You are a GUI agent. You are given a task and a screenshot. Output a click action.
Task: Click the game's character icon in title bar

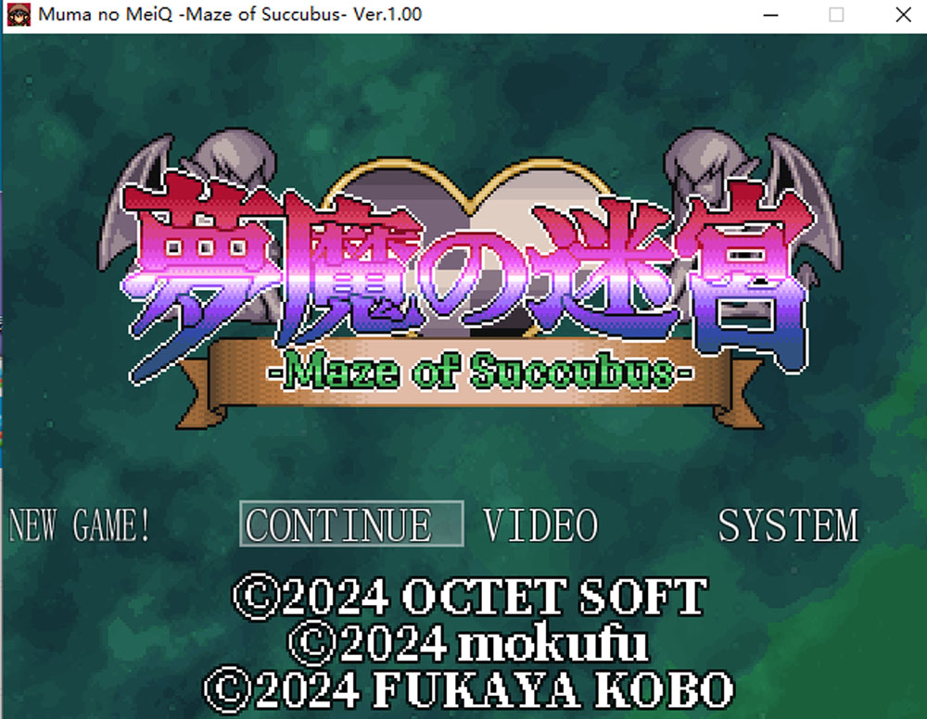click(19, 14)
